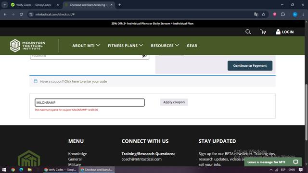The width and height of the screenshot is (308, 173).
Task: Click the address bar URL field
Action: pos(141,14)
